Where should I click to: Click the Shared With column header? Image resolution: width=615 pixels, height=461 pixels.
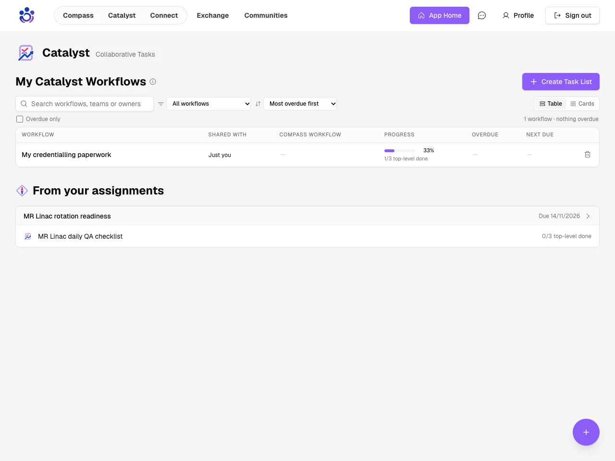coord(227,134)
